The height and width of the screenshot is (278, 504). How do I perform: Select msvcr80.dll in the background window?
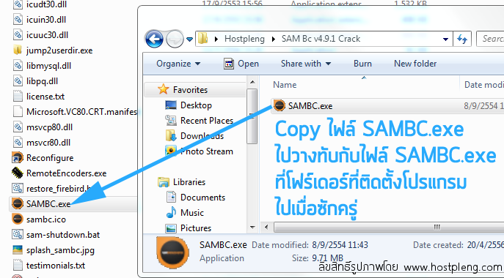48,143
